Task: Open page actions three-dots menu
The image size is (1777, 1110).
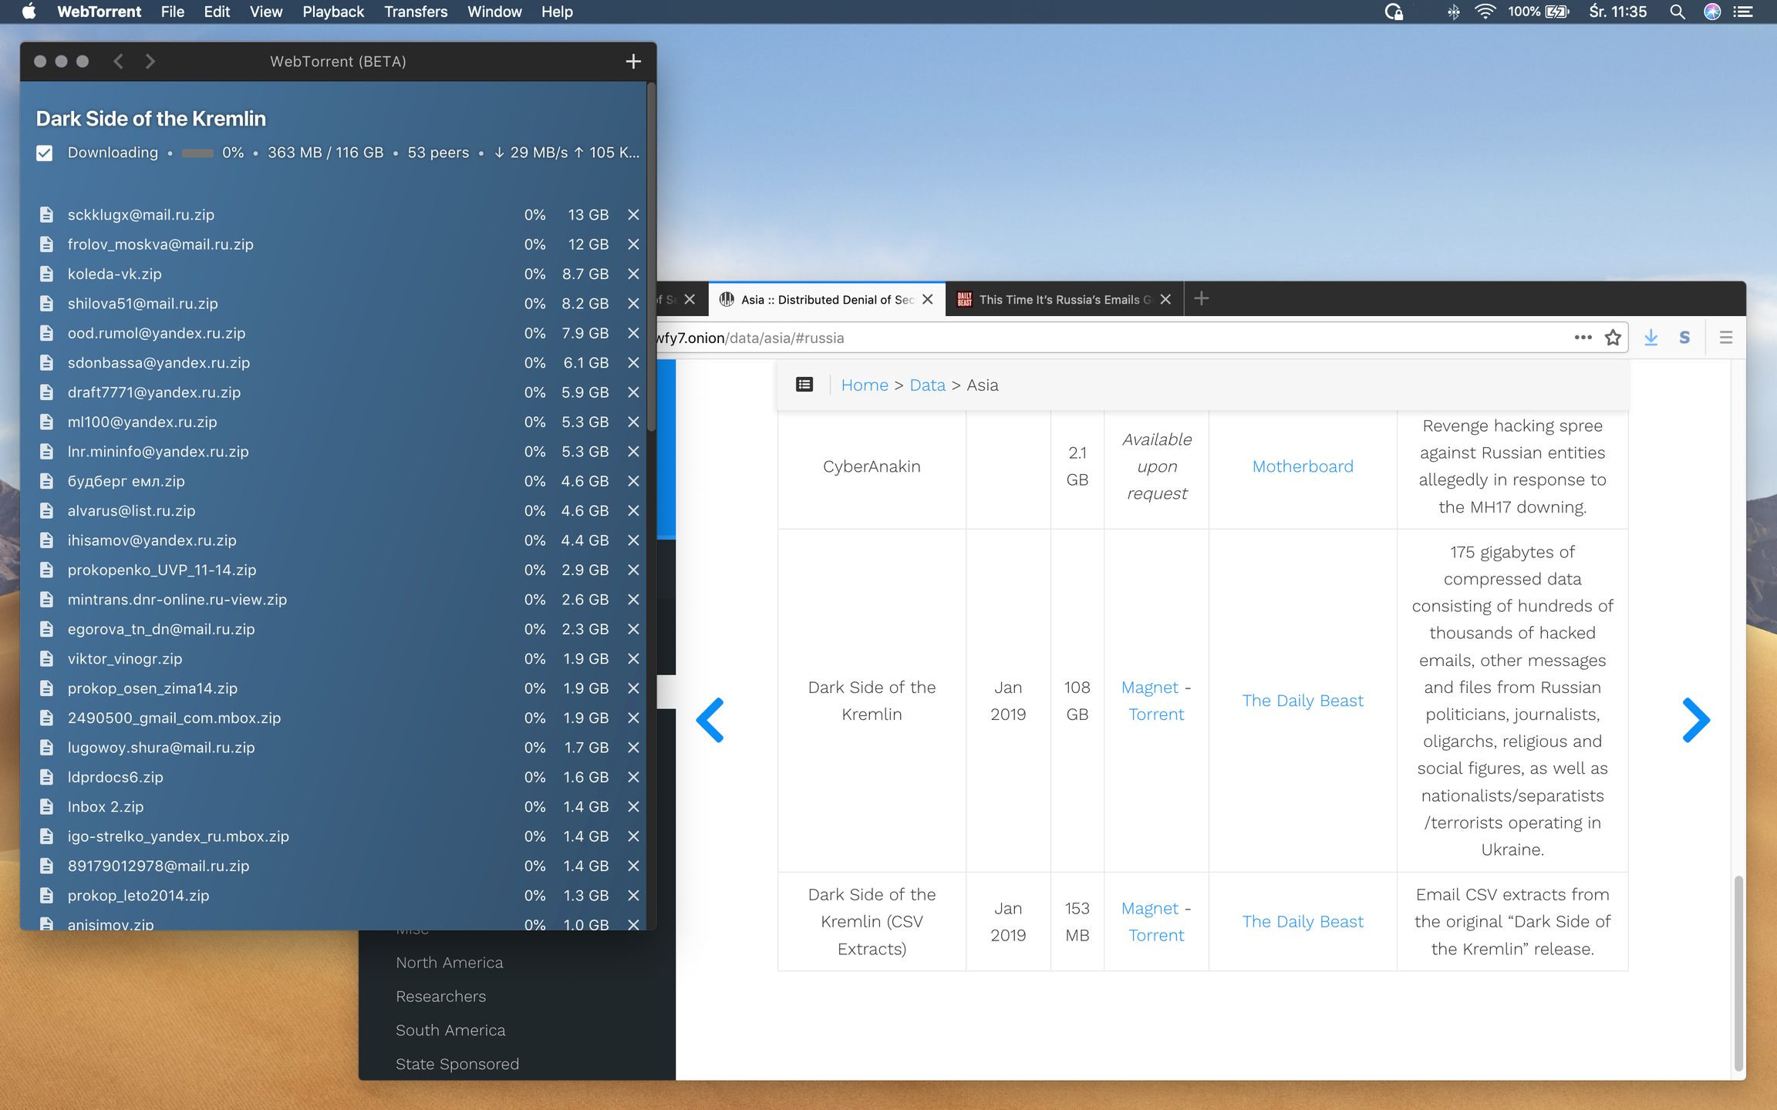Action: (1583, 338)
